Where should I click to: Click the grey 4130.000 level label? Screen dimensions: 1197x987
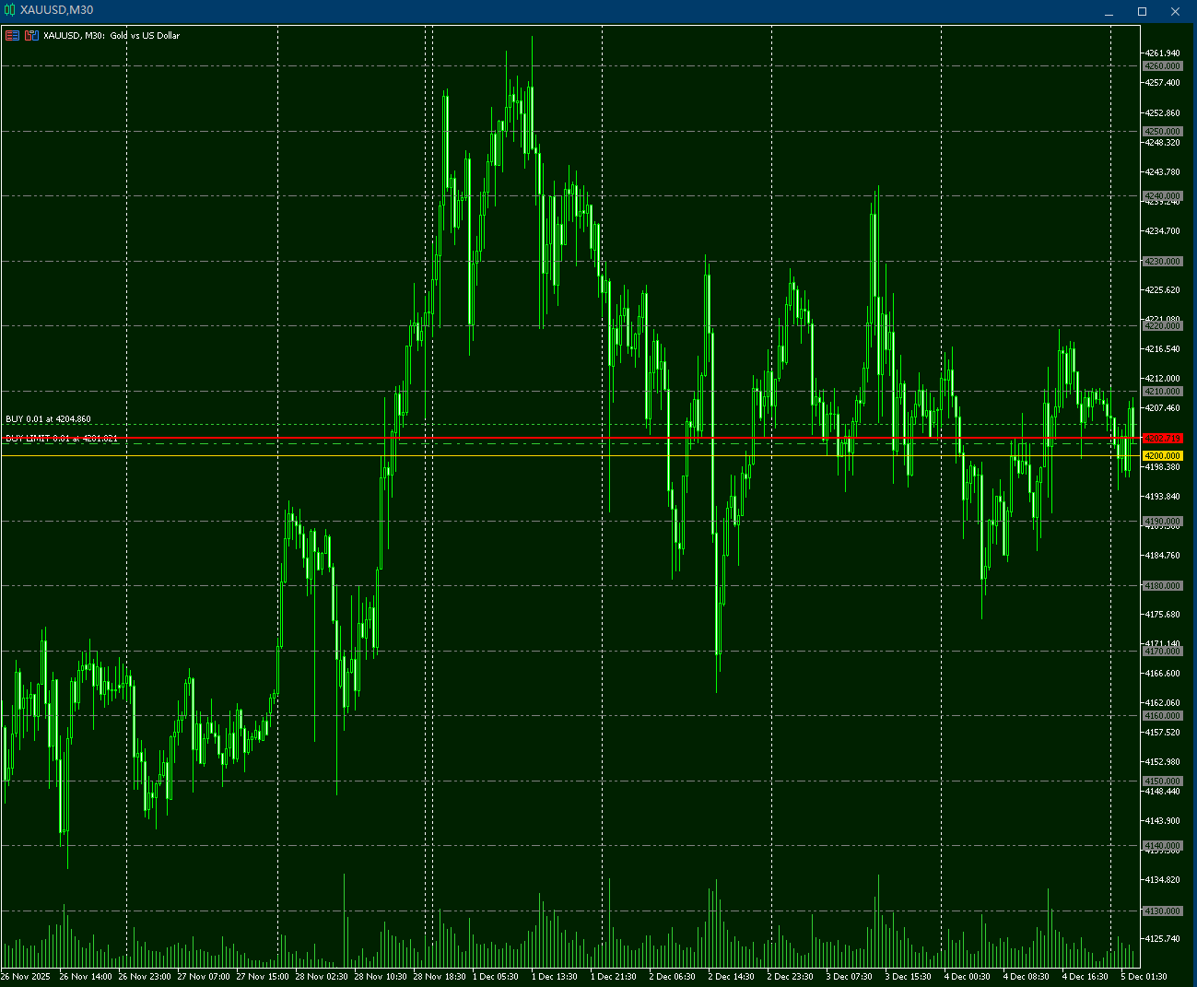(1162, 911)
